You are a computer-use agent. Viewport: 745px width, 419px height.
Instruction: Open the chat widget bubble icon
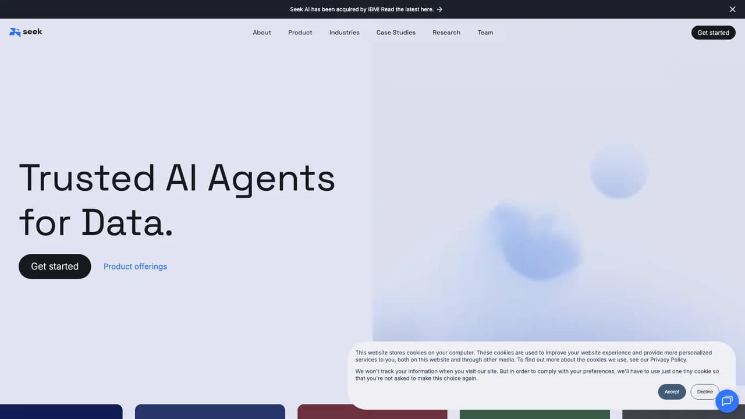[726, 401]
